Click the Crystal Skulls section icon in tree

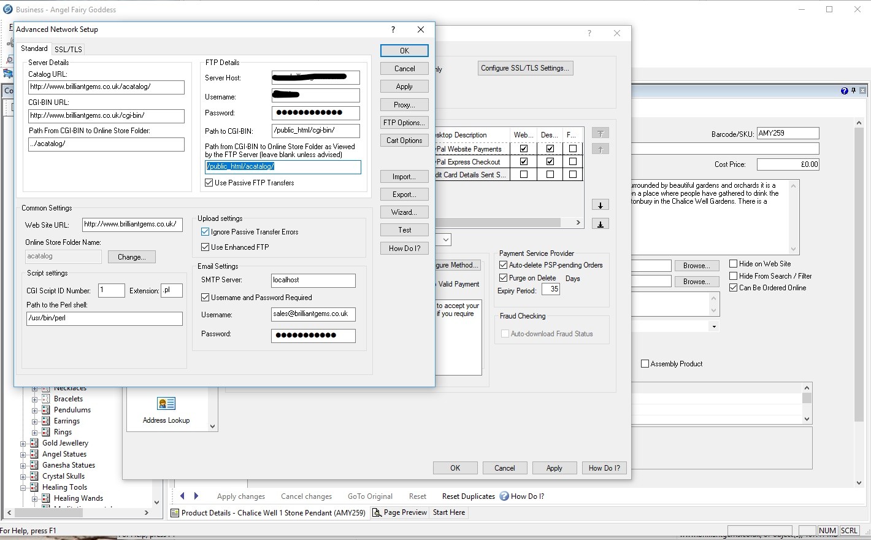pos(34,476)
